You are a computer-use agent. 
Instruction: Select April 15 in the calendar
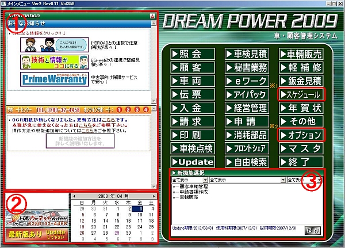(117, 221)
